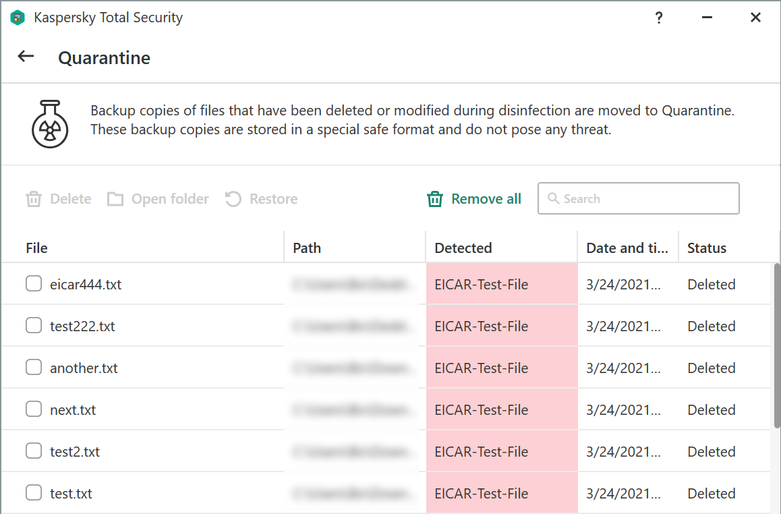Select the test222.txt checkbox
The width and height of the screenshot is (781, 514).
pyautogui.click(x=34, y=326)
